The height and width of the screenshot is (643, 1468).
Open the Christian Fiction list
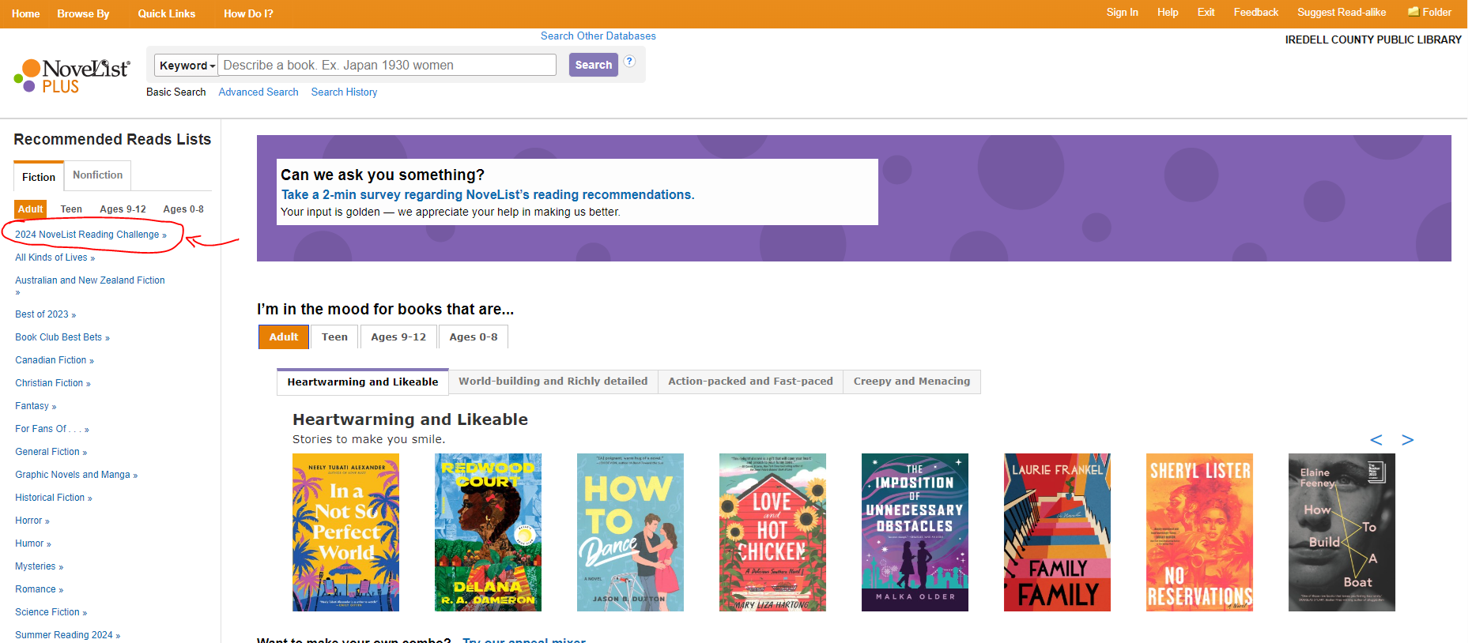53,383
